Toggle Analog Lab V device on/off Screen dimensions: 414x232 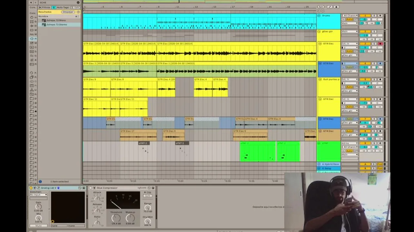click(31, 188)
